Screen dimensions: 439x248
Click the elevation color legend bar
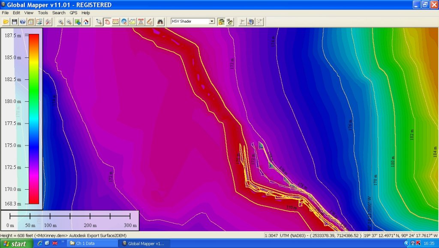coord(34,118)
